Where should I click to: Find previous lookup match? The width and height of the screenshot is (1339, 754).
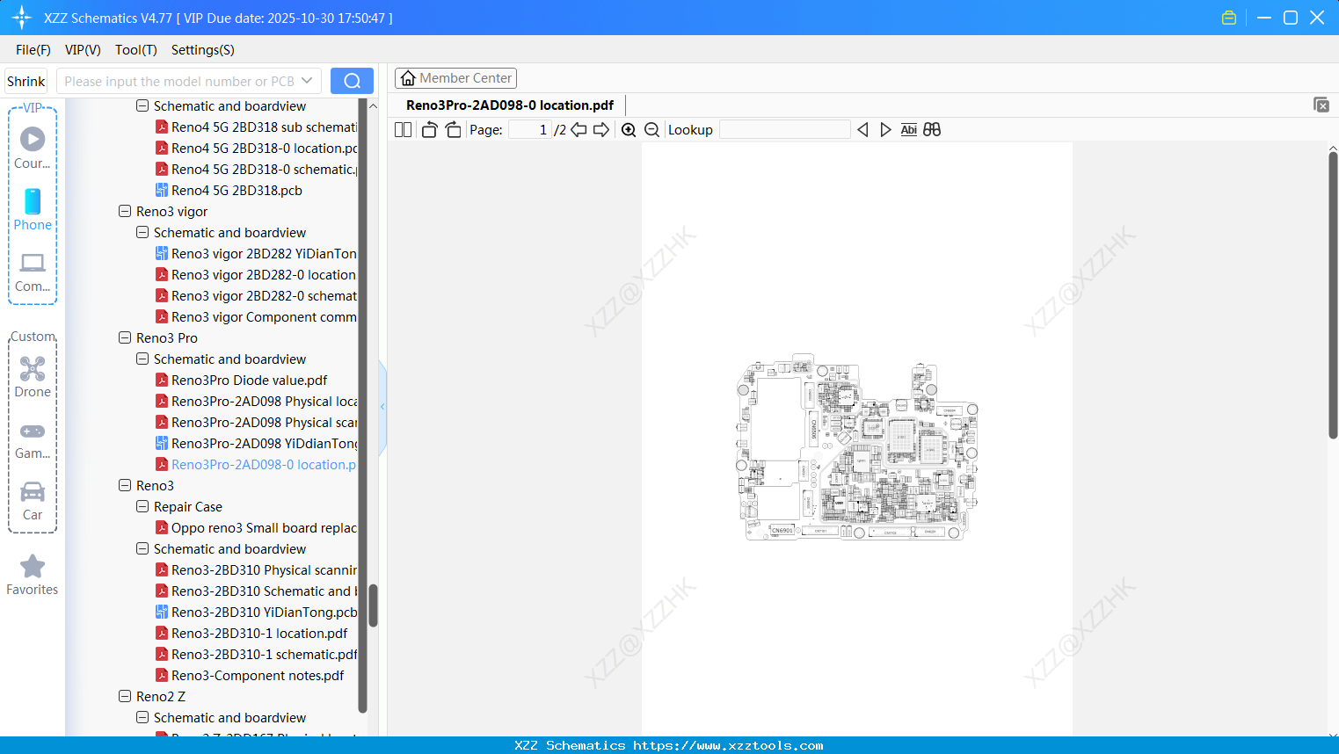[862, 129]
